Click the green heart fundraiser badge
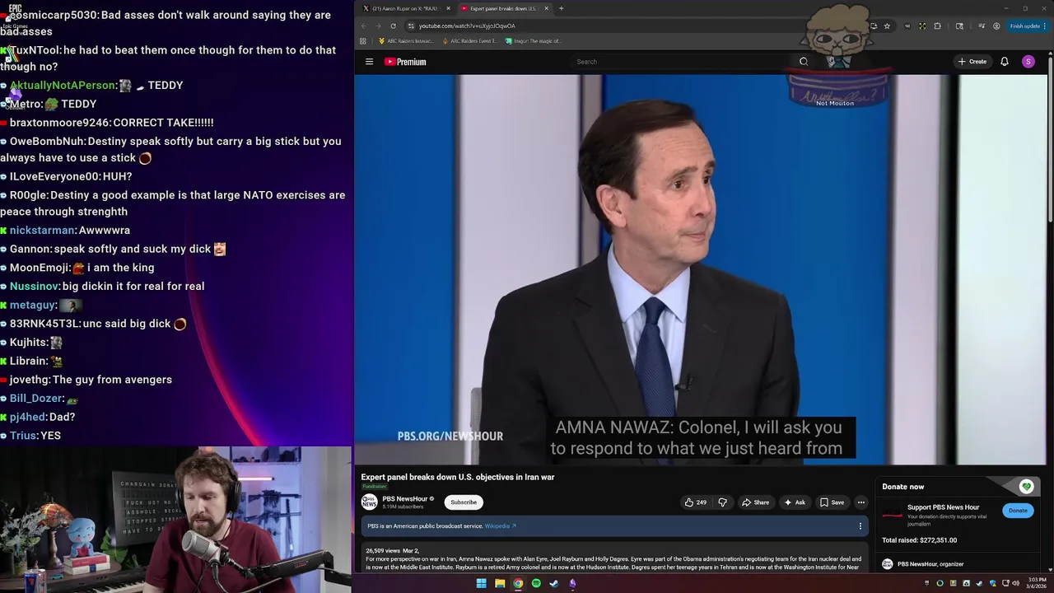Viewport: 1054px width, 593px height. point(1026,487)
